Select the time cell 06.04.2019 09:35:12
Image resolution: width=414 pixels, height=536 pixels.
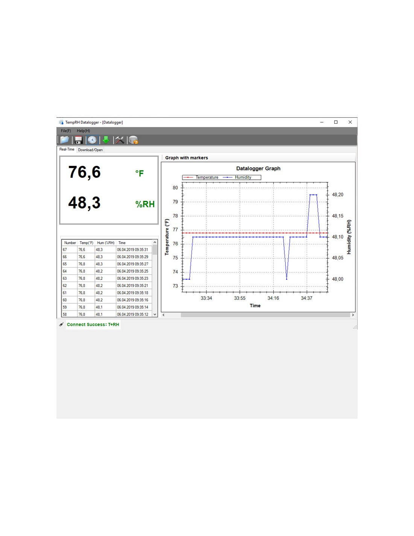(x=134, y=314)
